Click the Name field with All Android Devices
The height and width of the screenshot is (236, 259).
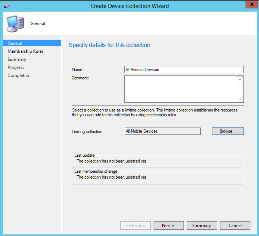184,69
